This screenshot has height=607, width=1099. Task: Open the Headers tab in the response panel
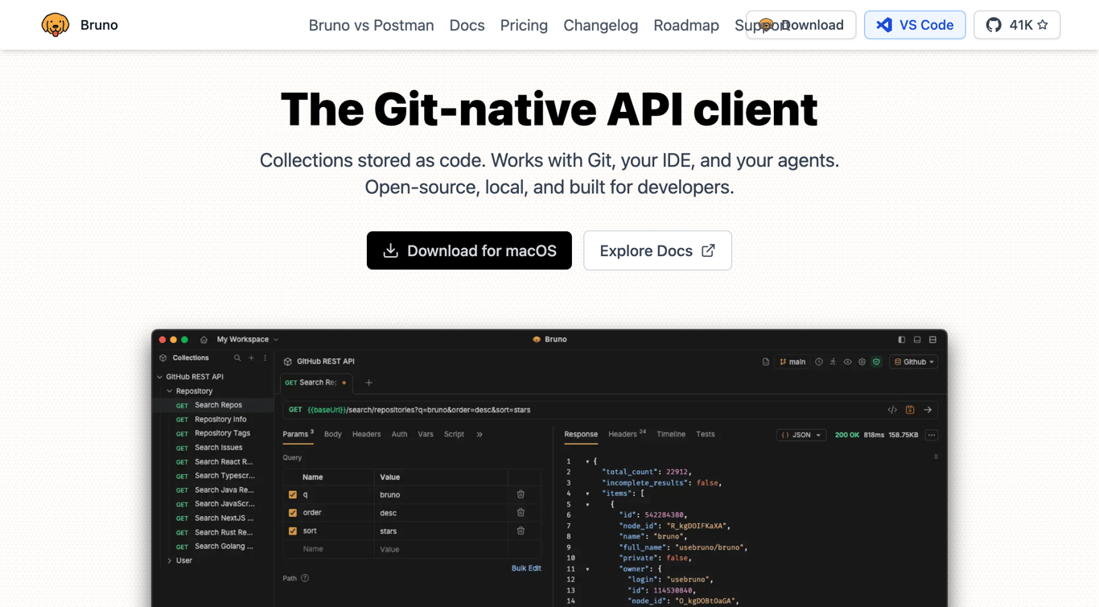coord(620,434)
